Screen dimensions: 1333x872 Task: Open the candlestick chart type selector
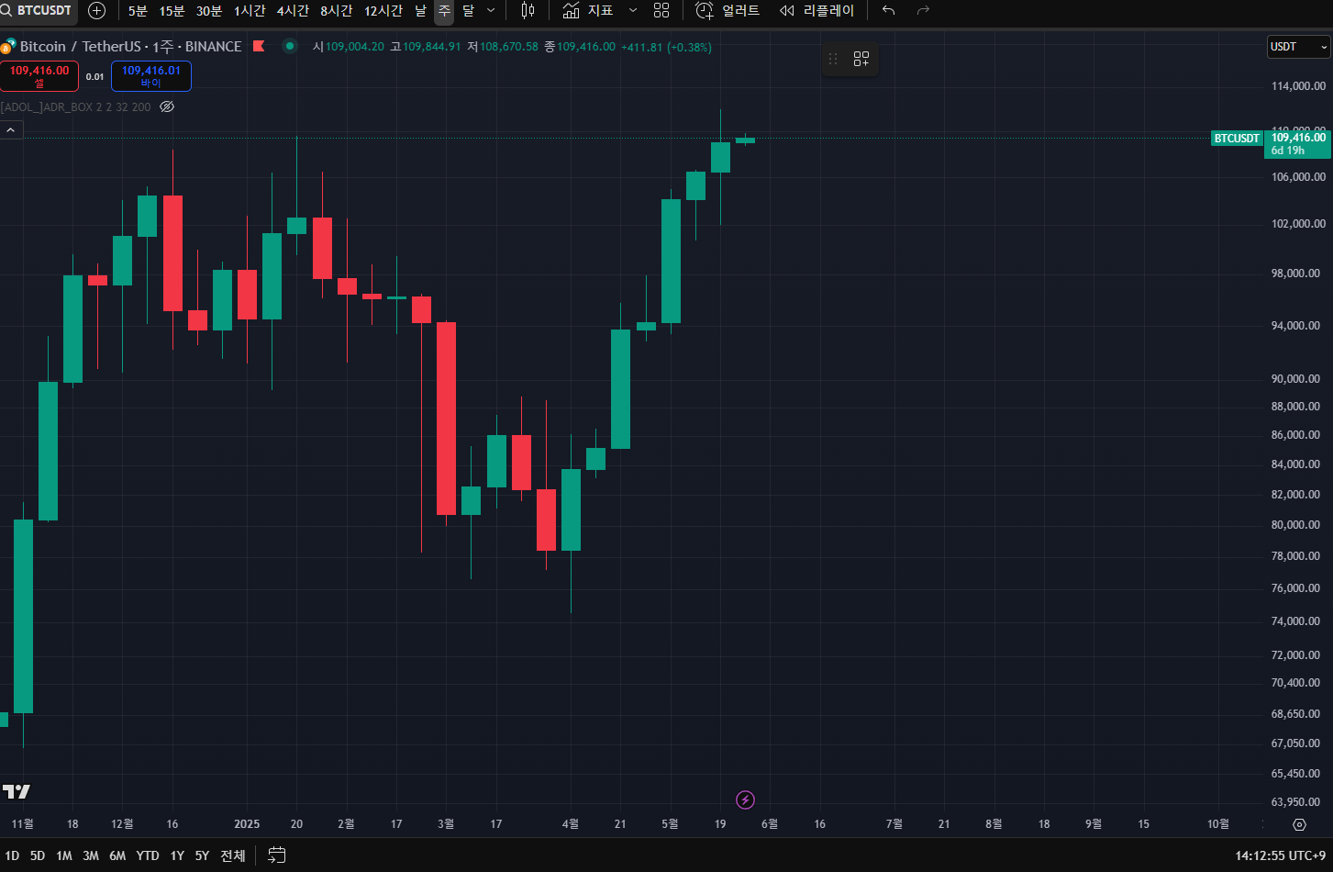click(x=528, y=11)
